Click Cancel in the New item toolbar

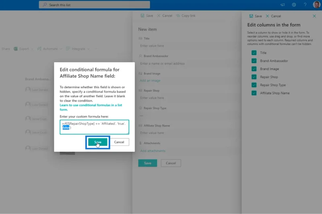pyautogui.click(x=165, y=16)
